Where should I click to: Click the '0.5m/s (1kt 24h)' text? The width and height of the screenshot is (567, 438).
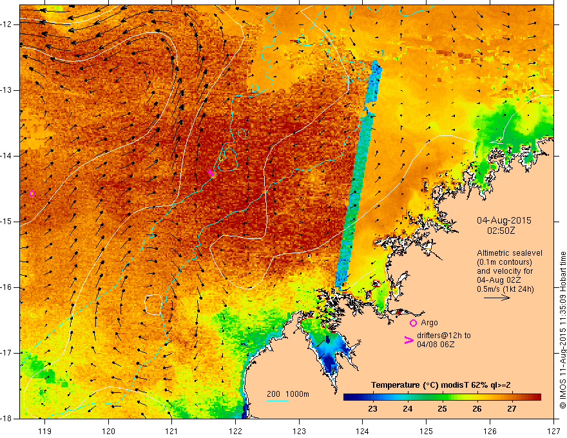pos(505,289)
